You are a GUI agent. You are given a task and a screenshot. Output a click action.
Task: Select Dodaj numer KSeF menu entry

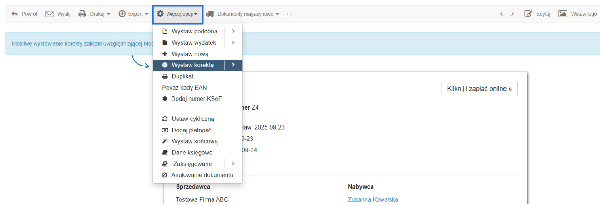pos(196,99)
